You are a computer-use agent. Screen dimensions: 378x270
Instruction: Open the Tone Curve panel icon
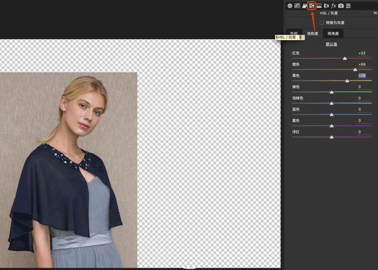(x=297, y=5)
